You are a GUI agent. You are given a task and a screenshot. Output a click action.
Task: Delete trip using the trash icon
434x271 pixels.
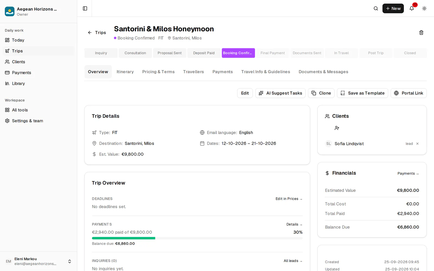point(421,33)
